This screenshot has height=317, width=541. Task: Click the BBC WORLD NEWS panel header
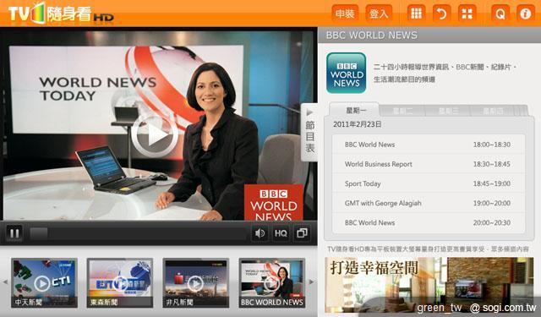click(x=429, y=36)
